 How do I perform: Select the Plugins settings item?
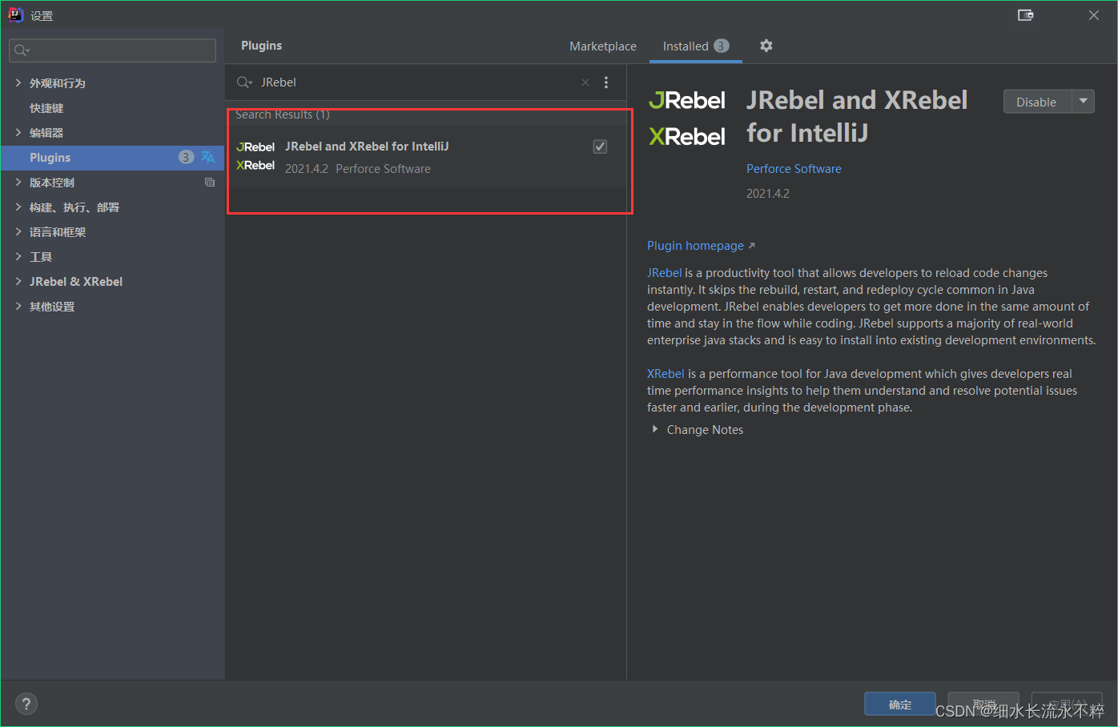click(x=113, y=157)
